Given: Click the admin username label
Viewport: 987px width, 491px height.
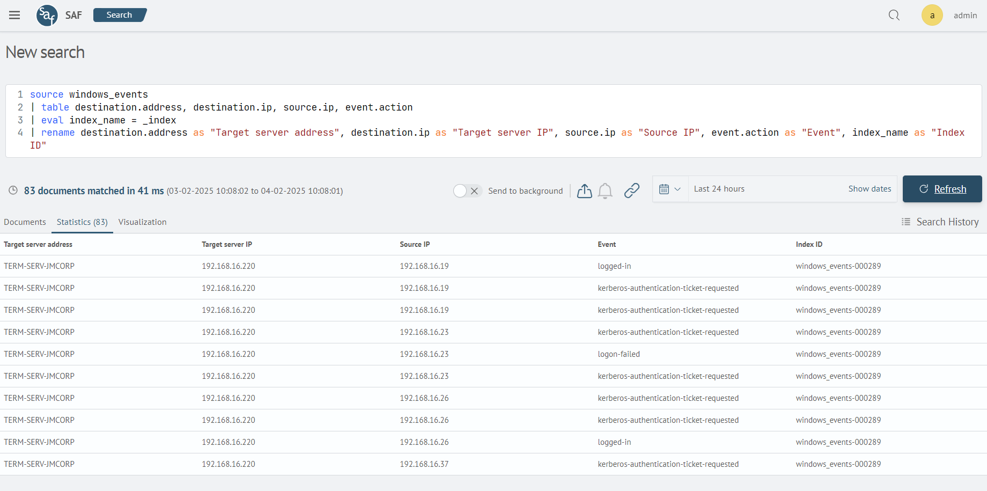Looking at the screenshot, I should (965, 16).
